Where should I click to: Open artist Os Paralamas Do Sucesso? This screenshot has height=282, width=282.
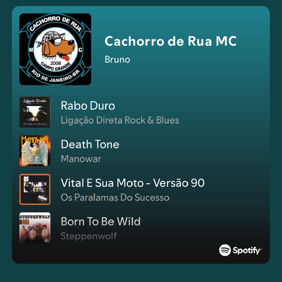(x=115, y=197)
